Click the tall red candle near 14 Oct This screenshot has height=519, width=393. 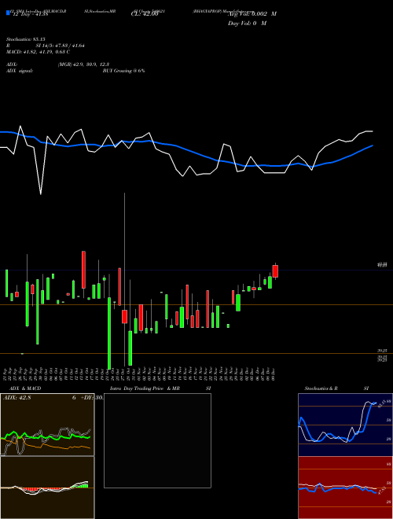click(x=83, y=270)
